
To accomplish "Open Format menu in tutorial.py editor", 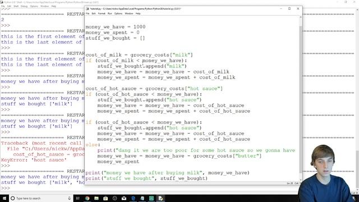I will (102, 13).
